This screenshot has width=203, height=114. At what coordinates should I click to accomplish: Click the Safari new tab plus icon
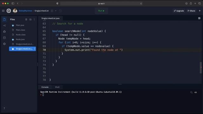coord(195,3)
